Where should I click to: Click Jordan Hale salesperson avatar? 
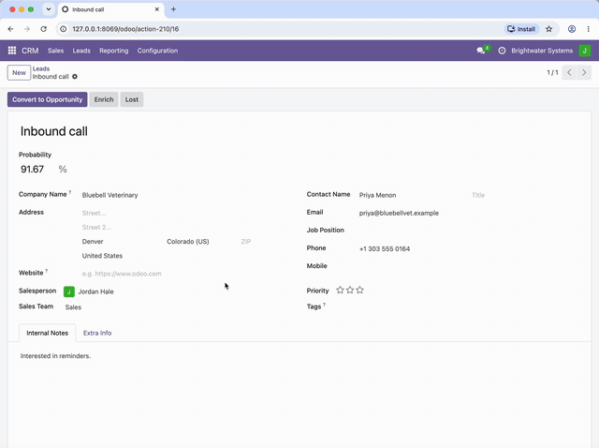(69, 291)
